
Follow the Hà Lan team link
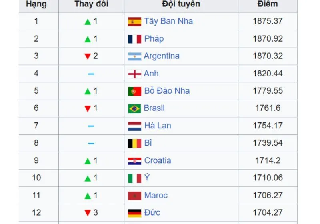pos(158,126)
